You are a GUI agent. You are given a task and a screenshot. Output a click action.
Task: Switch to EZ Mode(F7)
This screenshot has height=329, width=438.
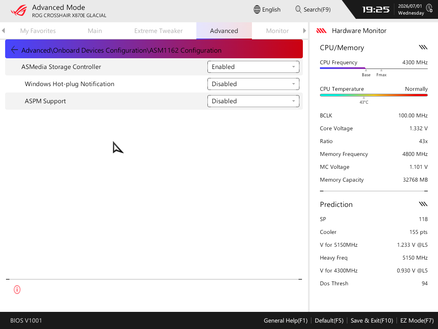(x=417, y=320)
